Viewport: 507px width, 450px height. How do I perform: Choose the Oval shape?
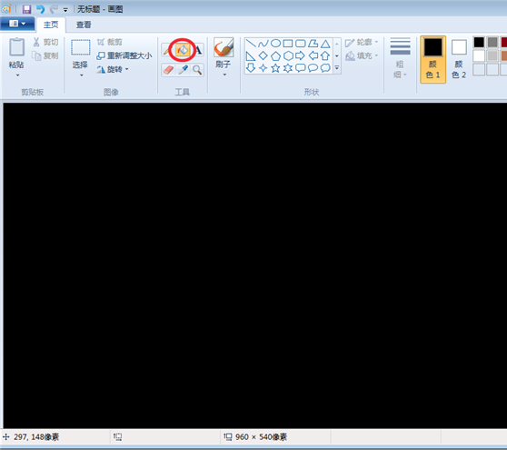point(275,44)
